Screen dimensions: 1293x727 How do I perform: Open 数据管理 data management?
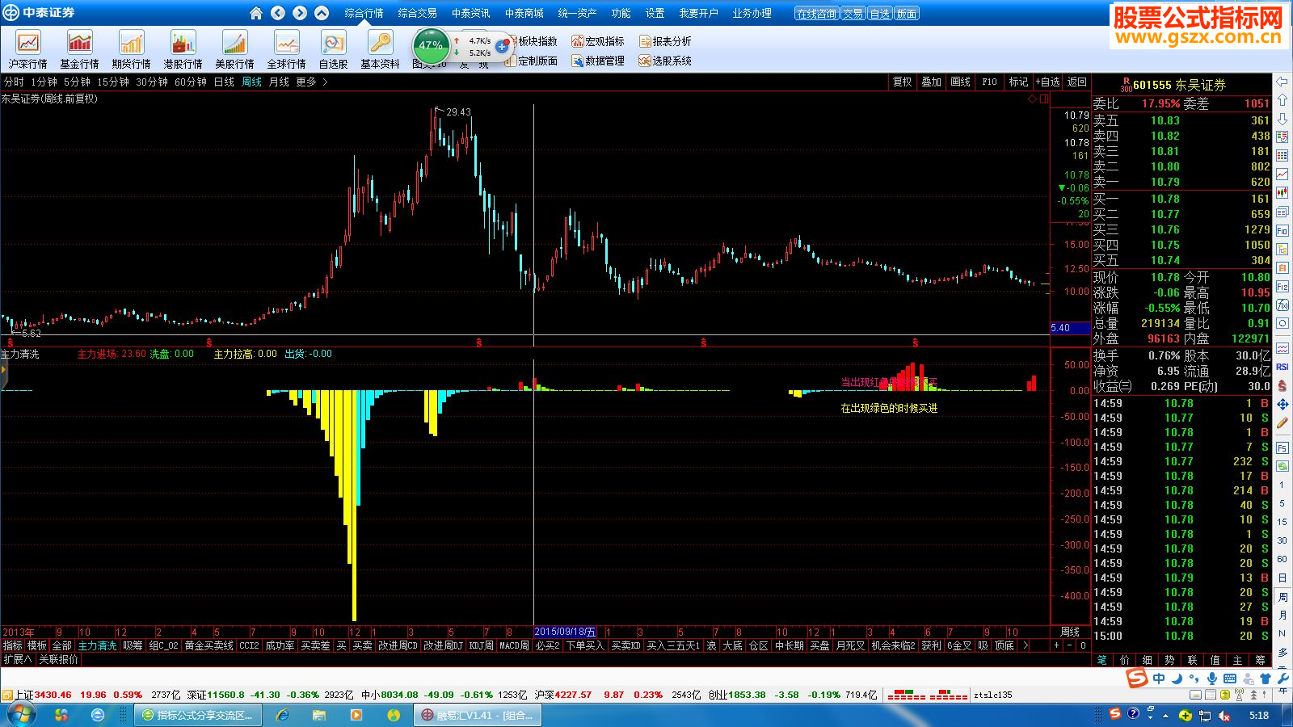click(598, 61)
